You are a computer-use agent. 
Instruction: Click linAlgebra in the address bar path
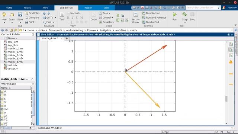pos(106,30)
